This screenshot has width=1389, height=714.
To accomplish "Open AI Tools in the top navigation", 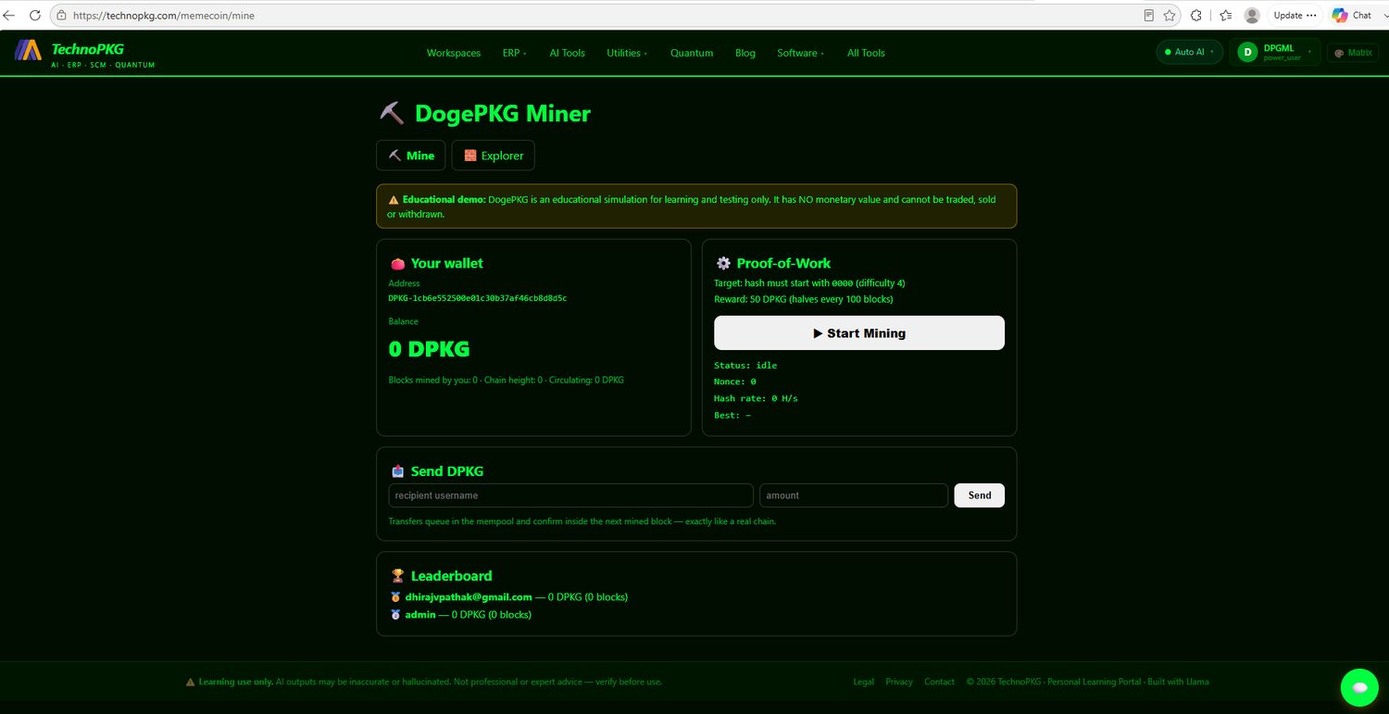I will pos(567,53).
